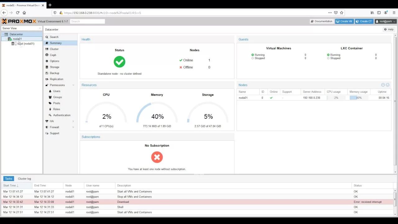The height and width of the screenshot is (224, 398).
Task: Select the Summary menu item
Action: pos(60,43)
